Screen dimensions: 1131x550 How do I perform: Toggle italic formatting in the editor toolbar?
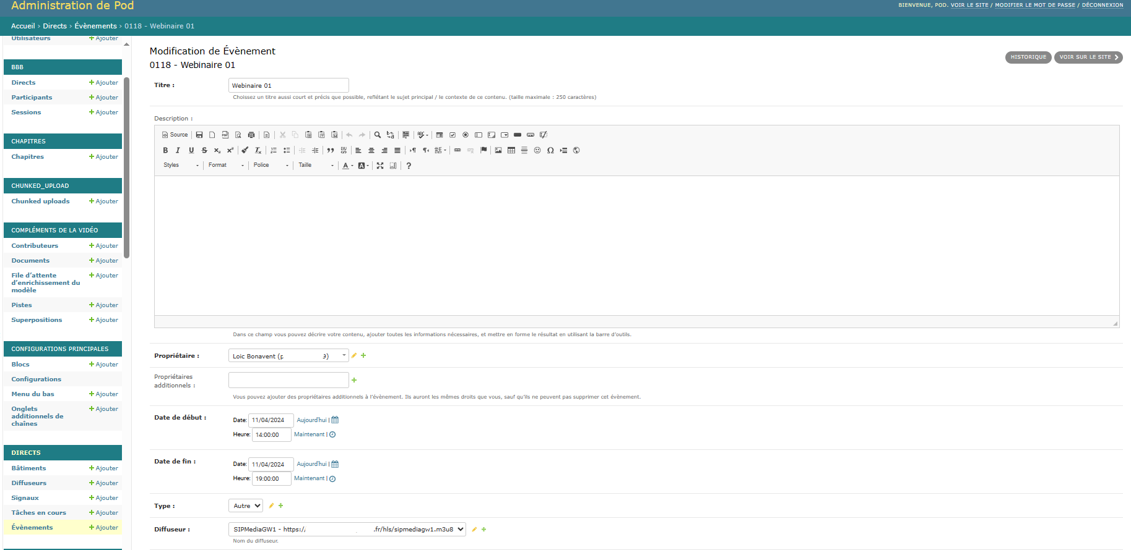[x=178, y=150]
